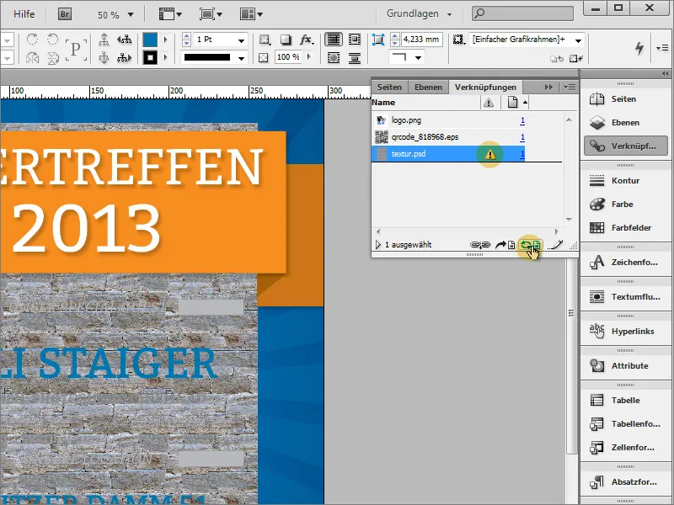The height and width of the screenshot is (505, 674).
Task: Open the Seiten panel from dock
Action: (x=625, y=99)
